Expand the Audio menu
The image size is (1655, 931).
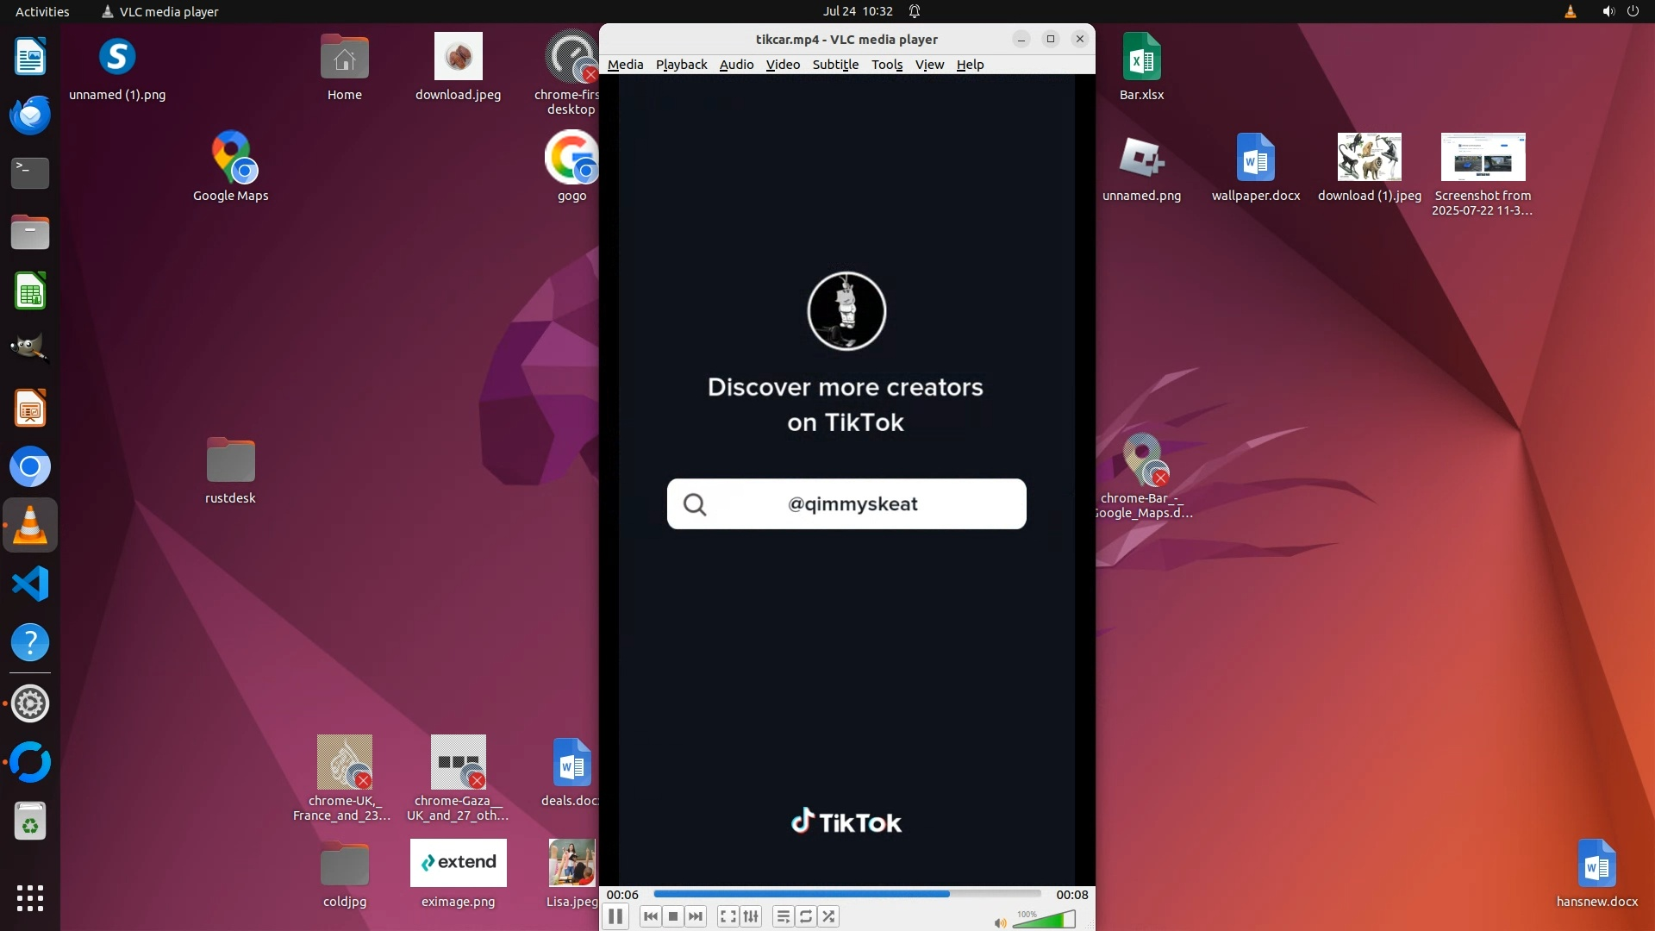(736, 65)
